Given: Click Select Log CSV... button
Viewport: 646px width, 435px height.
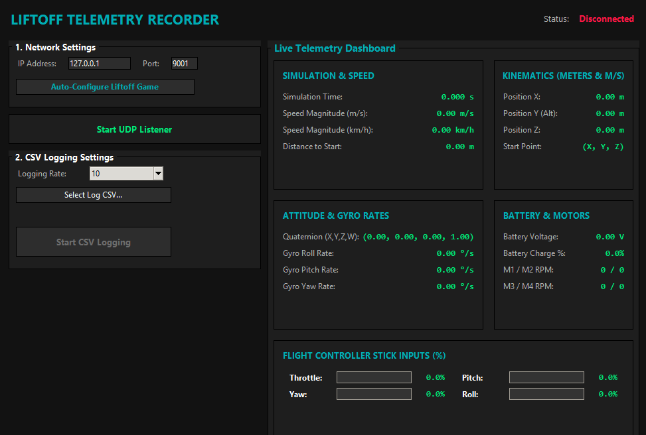Looking at the screenshot, I should [x=94, y=195].
